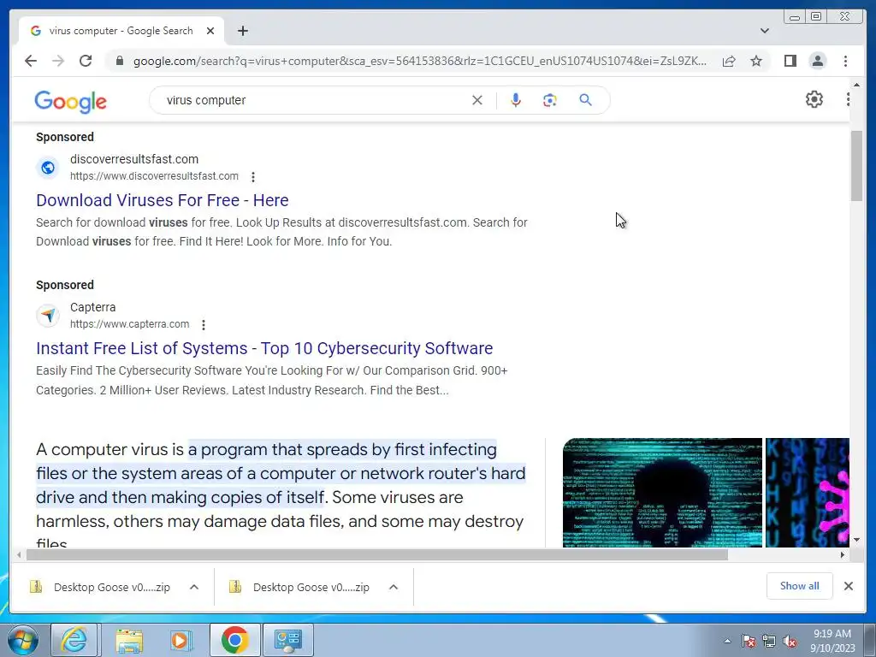Reload the current page

[86, 61]
